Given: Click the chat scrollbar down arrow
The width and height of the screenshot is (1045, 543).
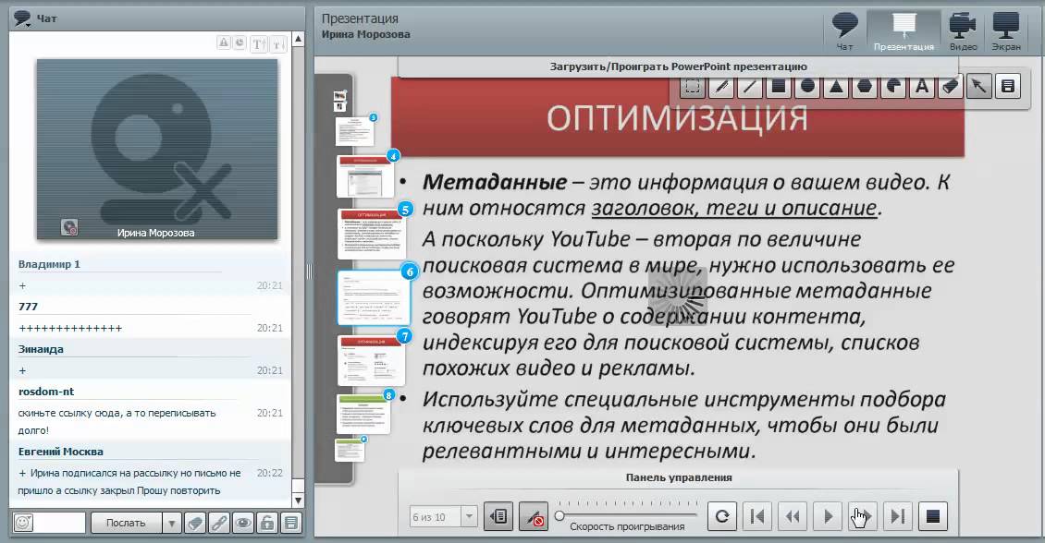Looking at the screenshot, I should (x=299, y=500).
